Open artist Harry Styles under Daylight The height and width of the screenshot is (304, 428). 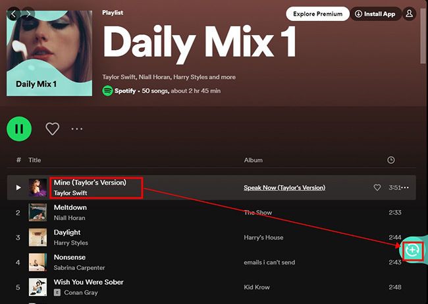click(70, 243)
